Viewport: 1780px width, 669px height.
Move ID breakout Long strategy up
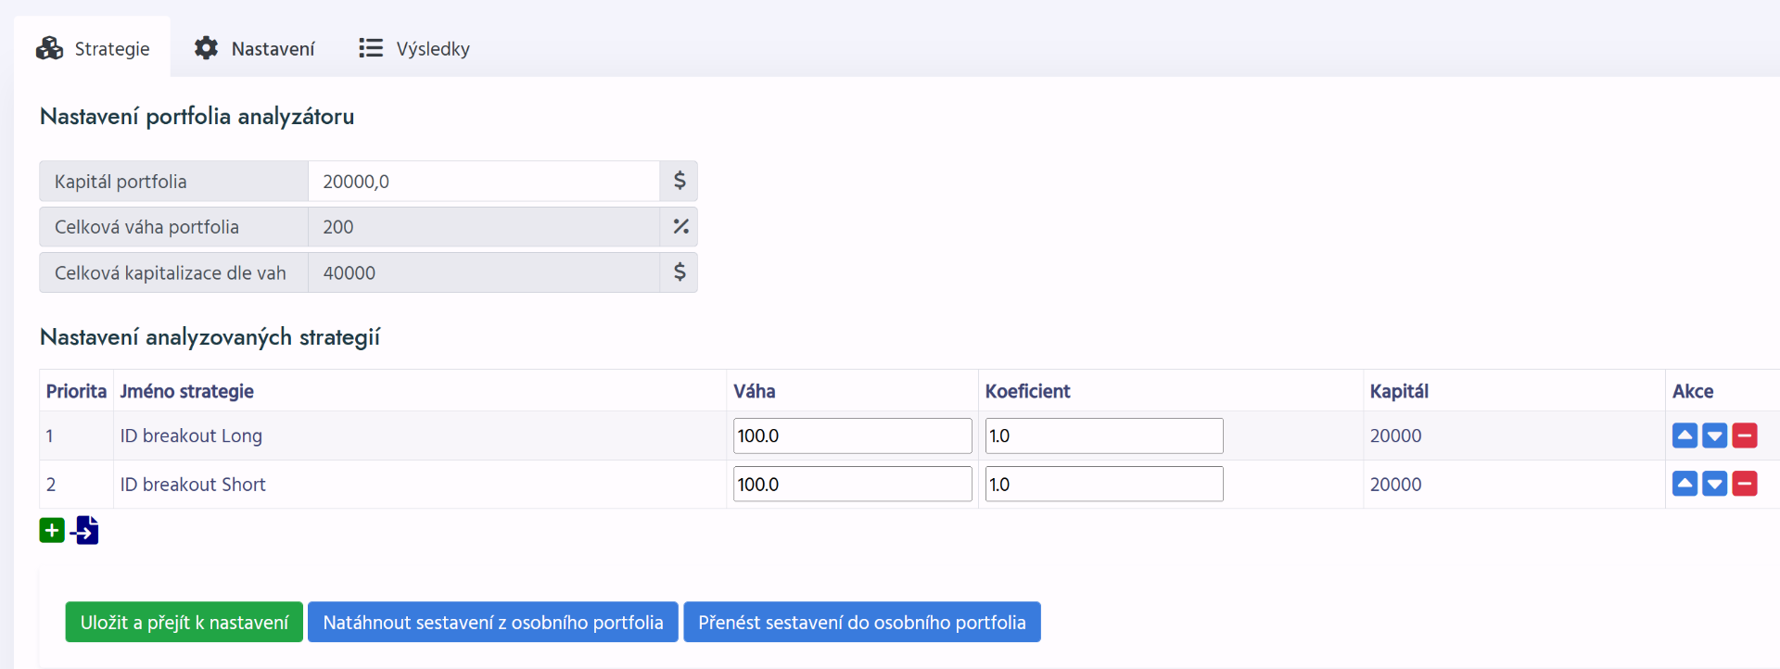tap(1685, 435)
